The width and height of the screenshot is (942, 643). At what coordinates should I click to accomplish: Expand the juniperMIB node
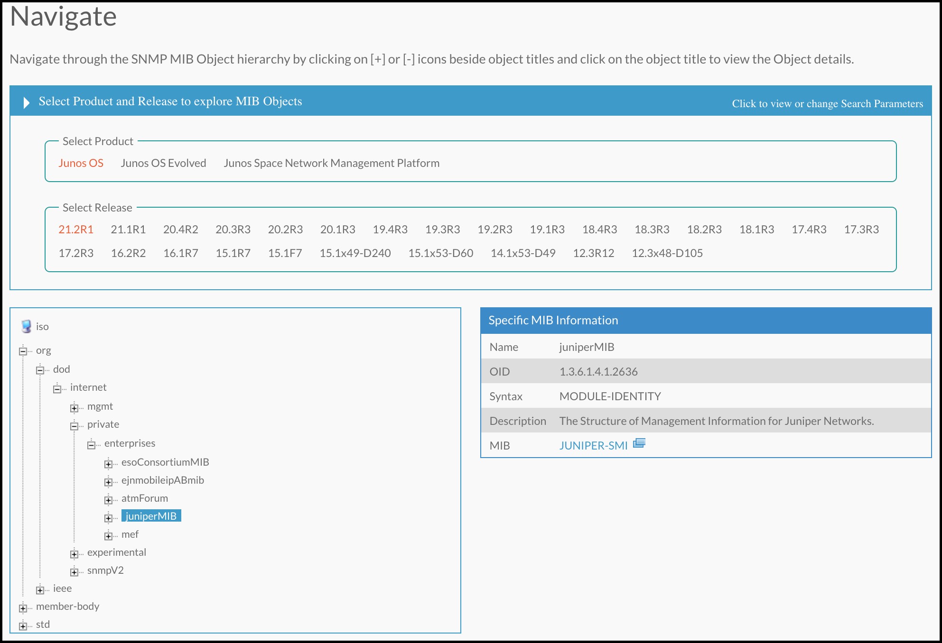click(x=108, y=518)
